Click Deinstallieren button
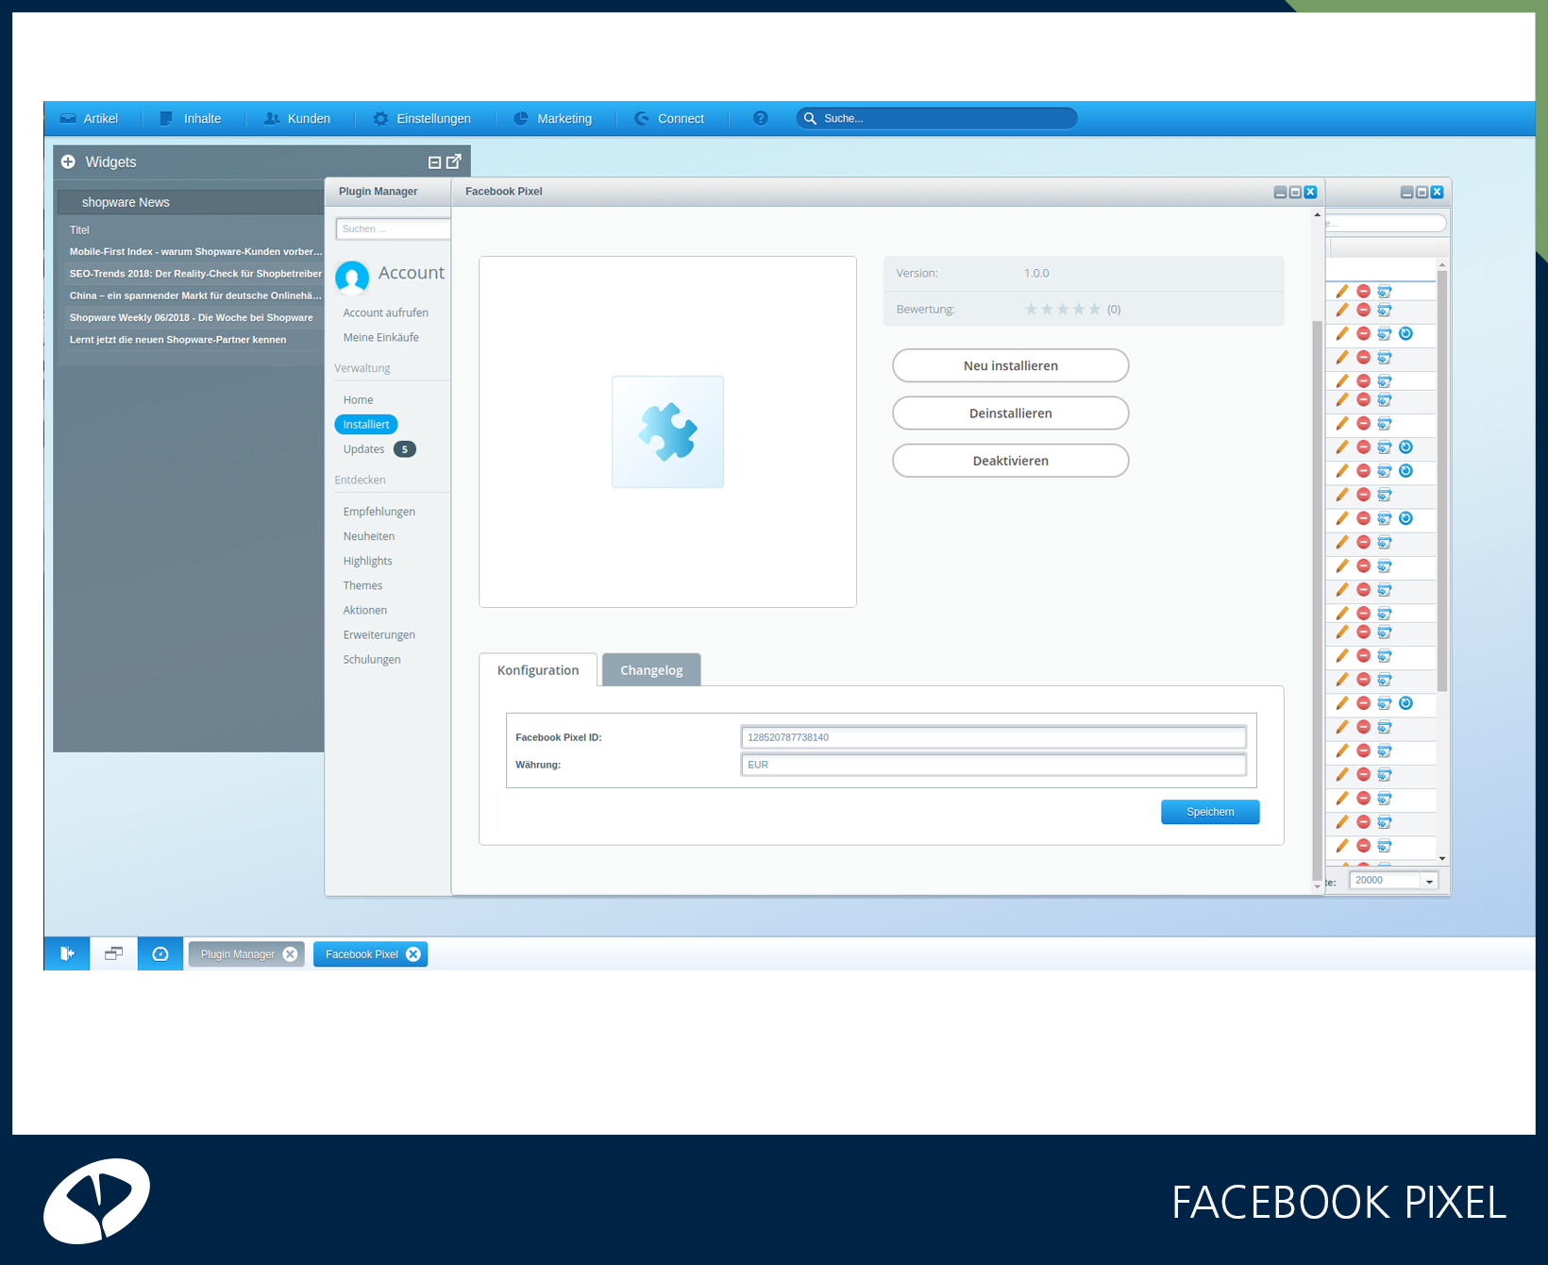1548x1265 pixels. click(1010, 413)
